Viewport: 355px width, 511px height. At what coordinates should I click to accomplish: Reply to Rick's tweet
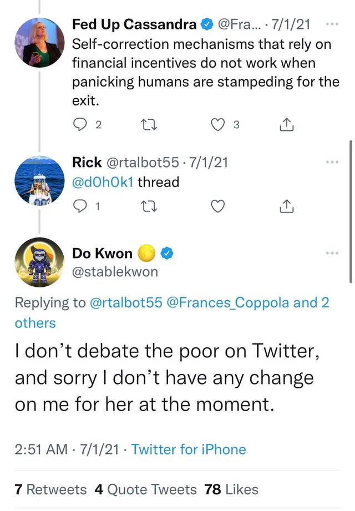point(80,206)
